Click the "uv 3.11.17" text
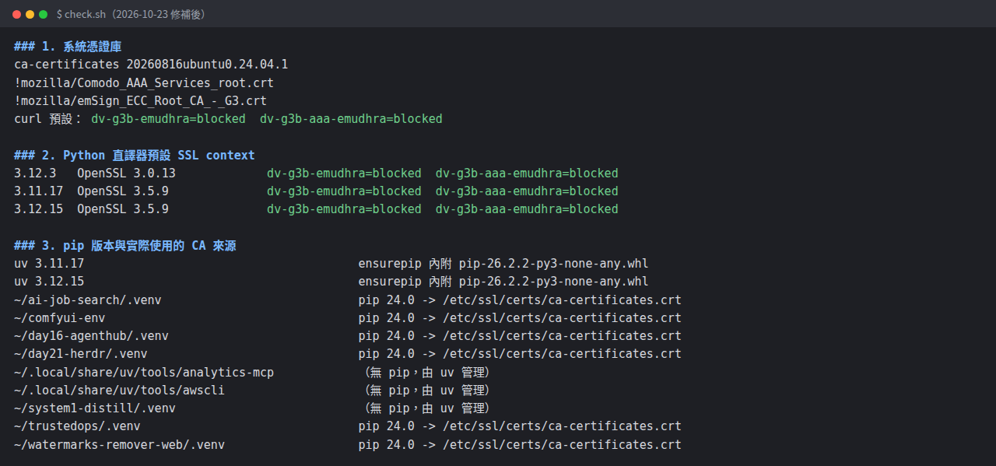 coord(49,263)
